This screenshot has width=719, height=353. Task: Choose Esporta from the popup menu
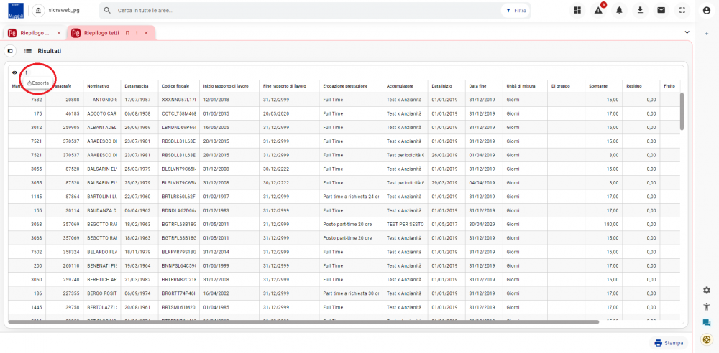[x=38, y=83]
